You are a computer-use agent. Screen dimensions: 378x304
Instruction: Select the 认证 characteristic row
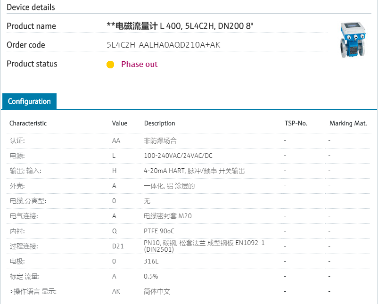[x=17, y=140]
